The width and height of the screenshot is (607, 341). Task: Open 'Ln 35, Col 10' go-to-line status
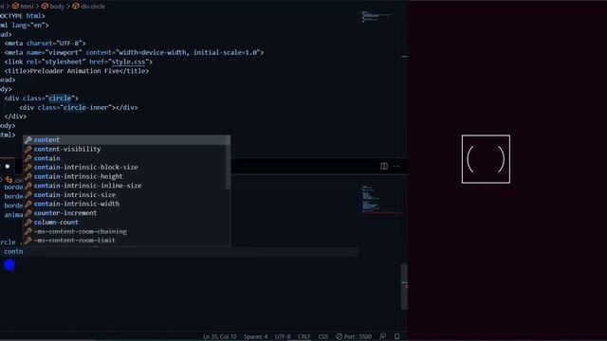[219, 337]
